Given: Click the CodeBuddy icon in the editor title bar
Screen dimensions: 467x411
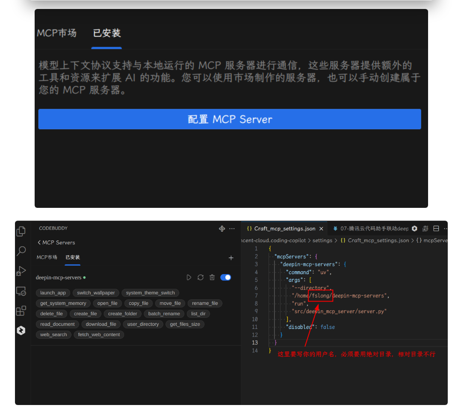Looking at the screenshot, I should [414, 228].
